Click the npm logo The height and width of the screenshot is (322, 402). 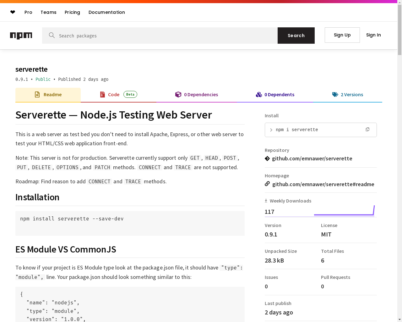pos(21,36)
